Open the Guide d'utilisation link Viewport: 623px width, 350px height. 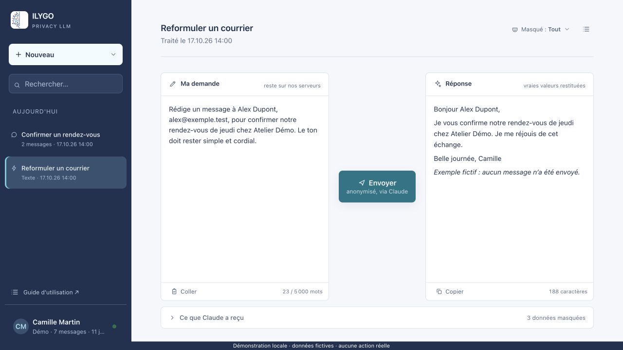45,292
